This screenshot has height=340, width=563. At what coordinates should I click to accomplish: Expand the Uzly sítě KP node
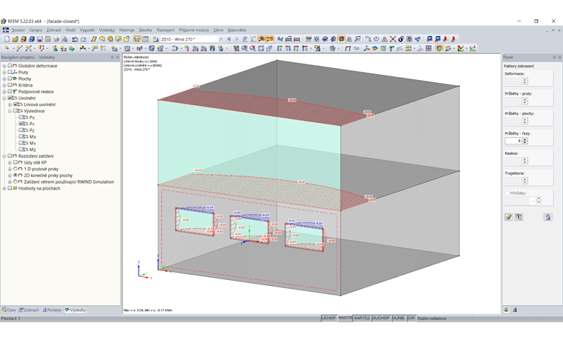tap(10, 163)
